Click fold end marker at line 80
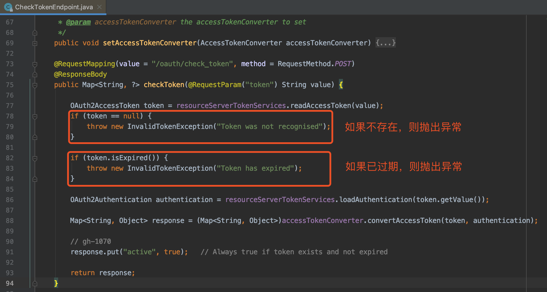Image resolution: width=547 pixels, height=292 pixels. (35, 137)
